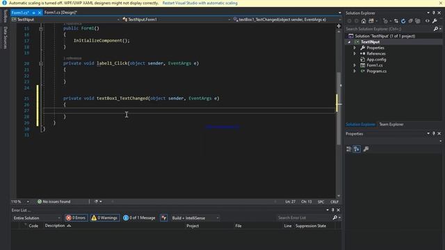Screen dimensions: 445x250
Task: Click the Pending Changes Filter icon
Action: 385,21
